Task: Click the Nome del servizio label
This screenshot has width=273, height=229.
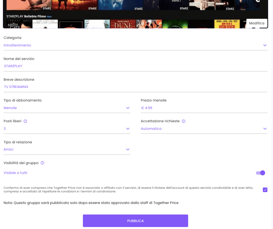Action: click(19, 59)
